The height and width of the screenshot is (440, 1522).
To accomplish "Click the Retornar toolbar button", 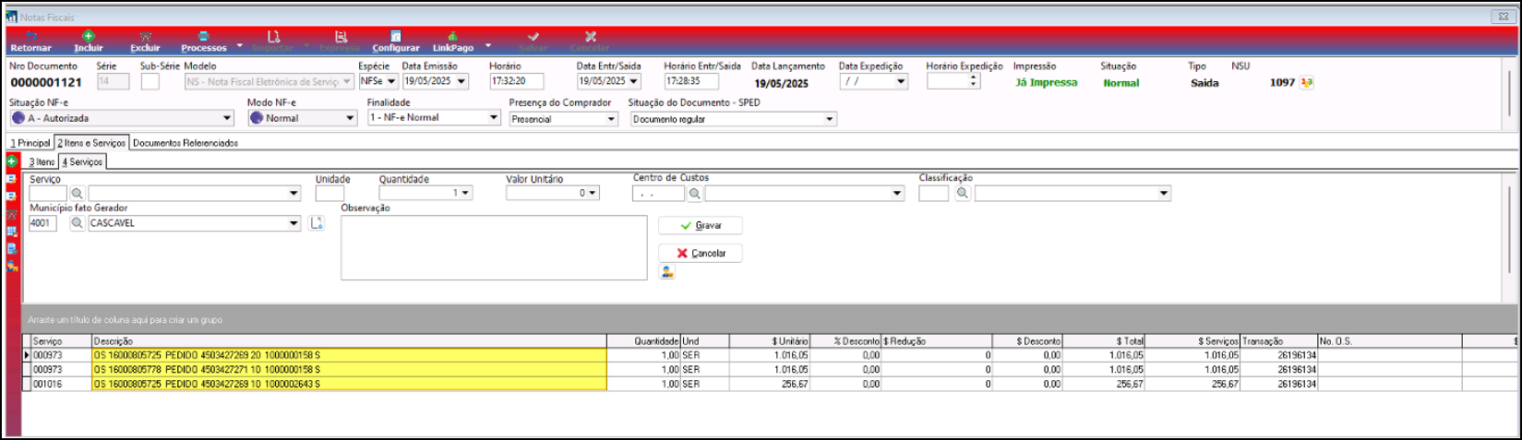I will tap(30, 42).
